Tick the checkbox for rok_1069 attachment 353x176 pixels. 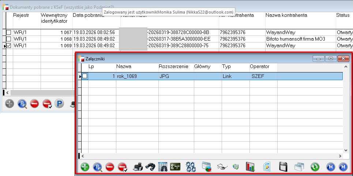[85, 76]
